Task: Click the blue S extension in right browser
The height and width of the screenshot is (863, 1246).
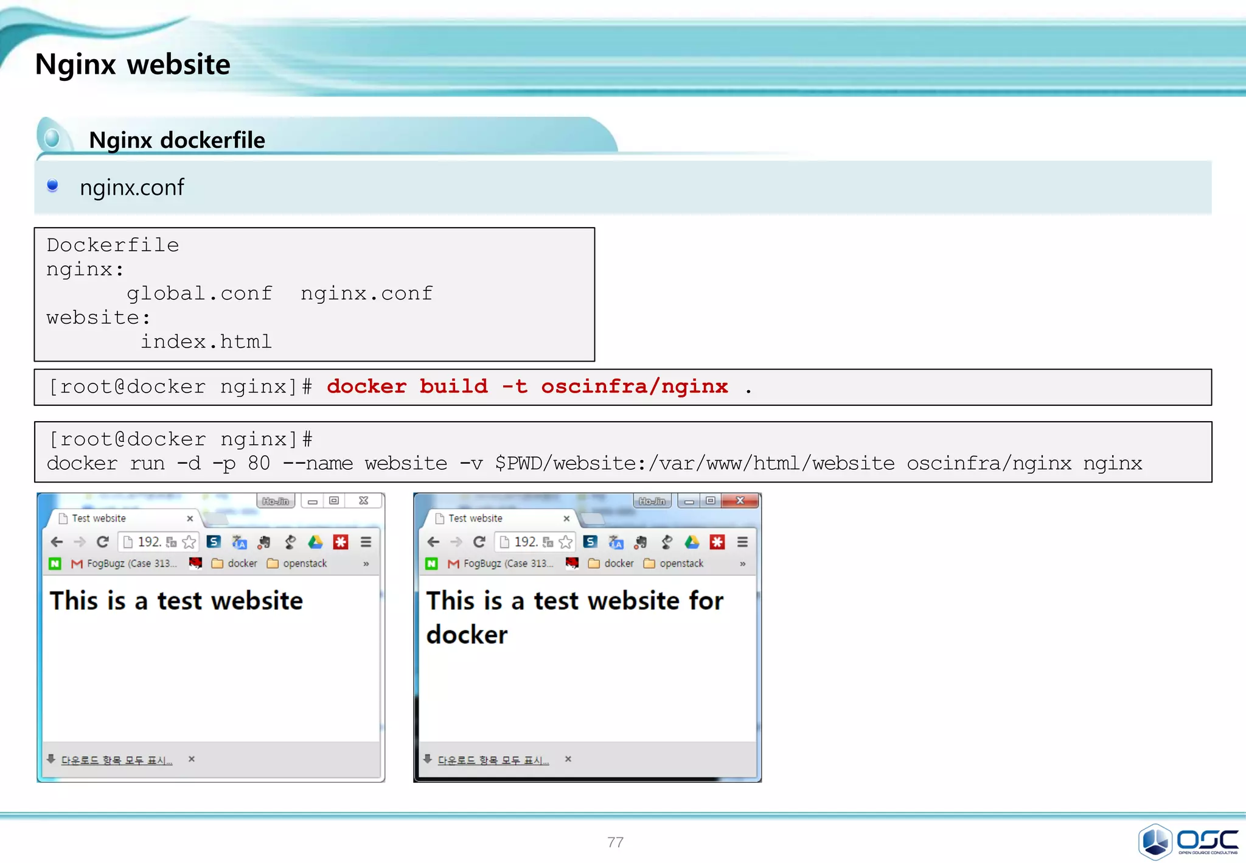Action: click(590, 542)
